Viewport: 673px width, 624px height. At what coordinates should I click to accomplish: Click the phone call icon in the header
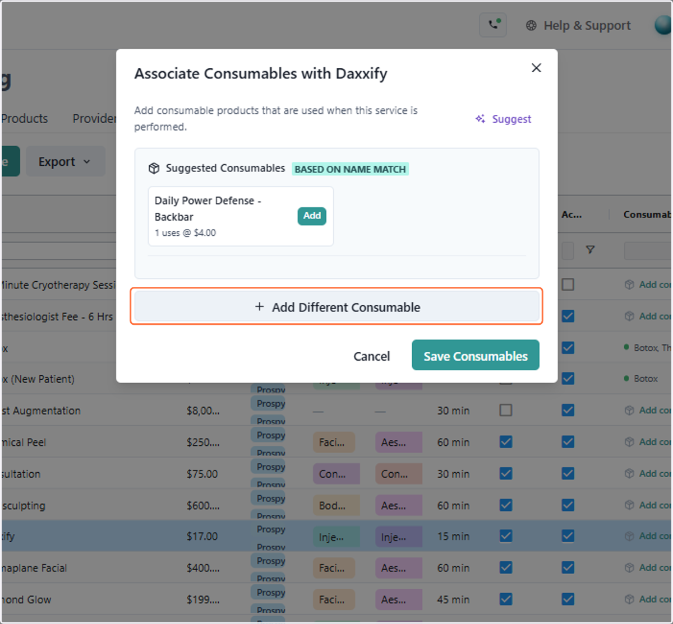point(493,25)
